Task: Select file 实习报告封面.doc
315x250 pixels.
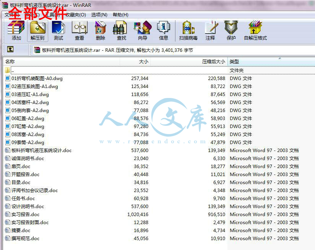Action: click(x=30, y=223)
